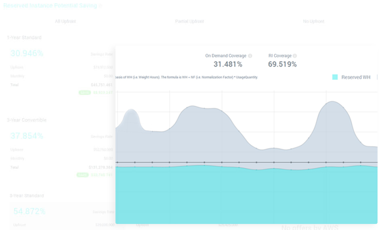Click info icon beside Reserved Instance Potential Saving
This screenshot has height=230, width=384.
tap(101, 6)
